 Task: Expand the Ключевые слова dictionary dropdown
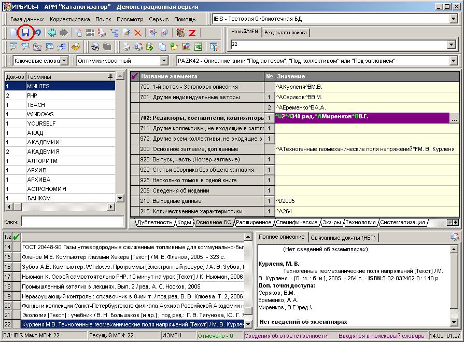64,61
